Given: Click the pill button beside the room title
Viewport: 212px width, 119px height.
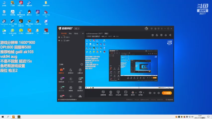Looking at the screenshot, I should [107, 34].
